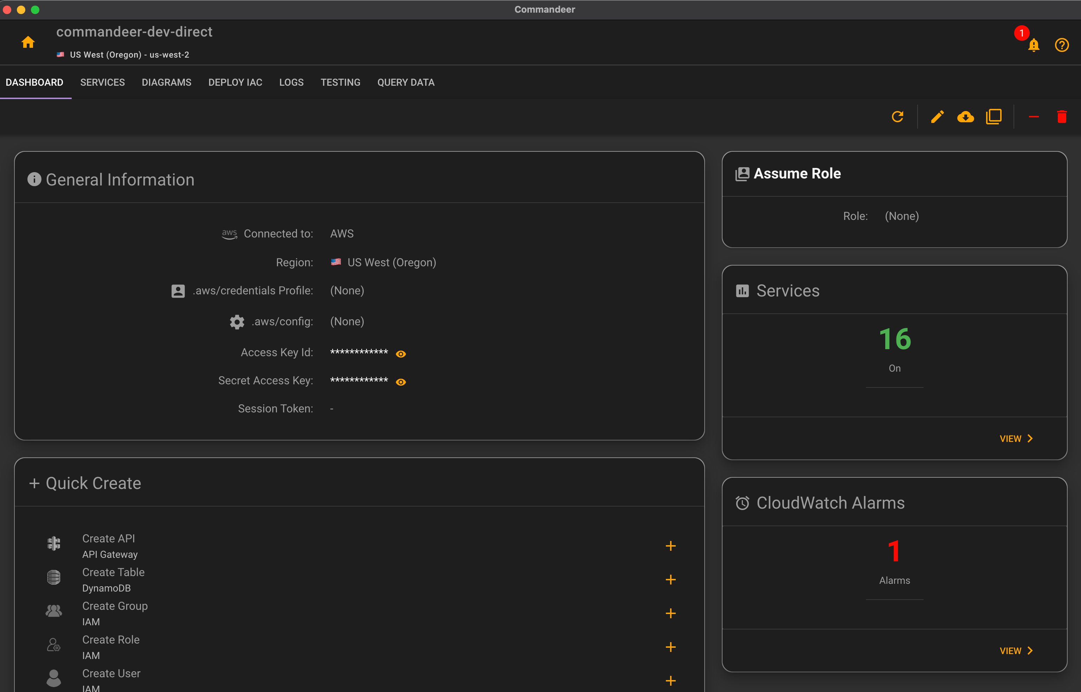The height and width of the screenshot is (692, 1081).
Task: Open the Diagrams tab
Action: coord(166,82)
